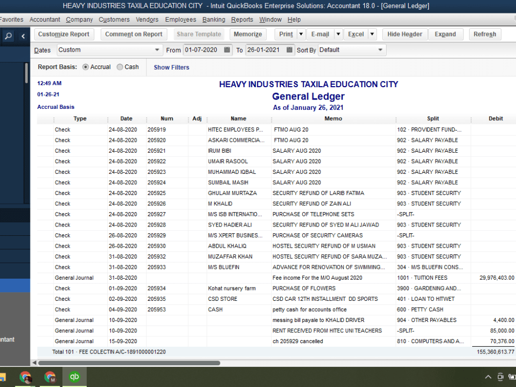The width and height of the screenshot is (516, 387).
Task: Open the search magnifier icon in sidebar
Action: [x=8, y=36]
